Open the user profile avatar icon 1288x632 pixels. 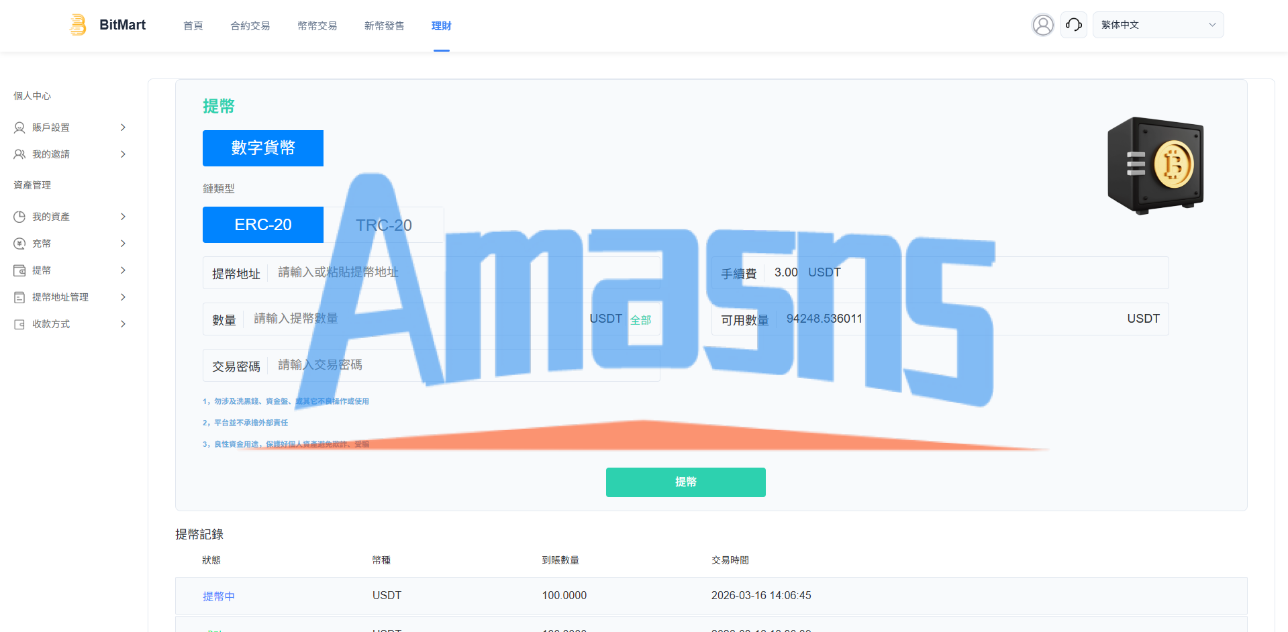click(x=1042, y=25)
